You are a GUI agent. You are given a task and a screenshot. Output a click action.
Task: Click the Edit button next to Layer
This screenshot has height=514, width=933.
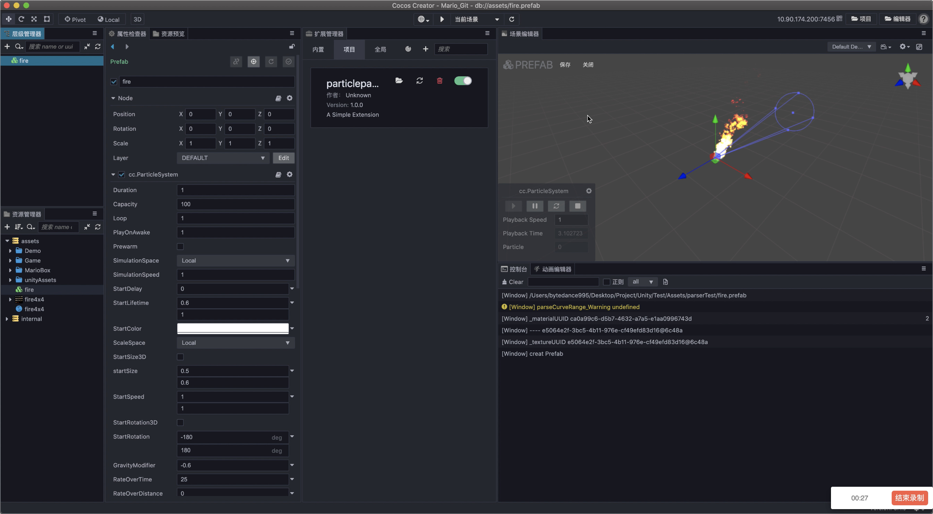[x=283, y=158]
